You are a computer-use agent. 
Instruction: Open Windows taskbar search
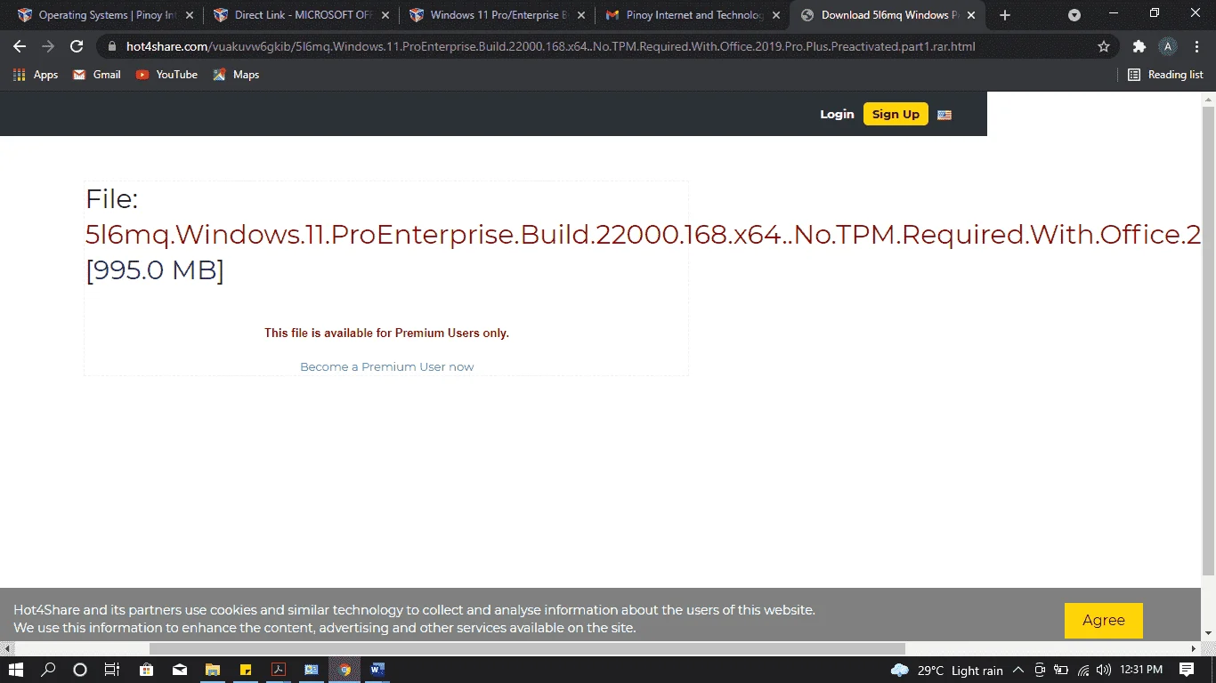click(48, 670)
